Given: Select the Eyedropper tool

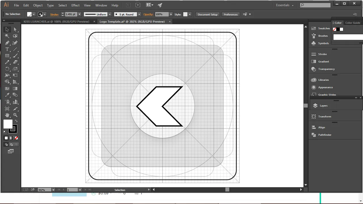Looking at the screenshot, I should point(7,95).
